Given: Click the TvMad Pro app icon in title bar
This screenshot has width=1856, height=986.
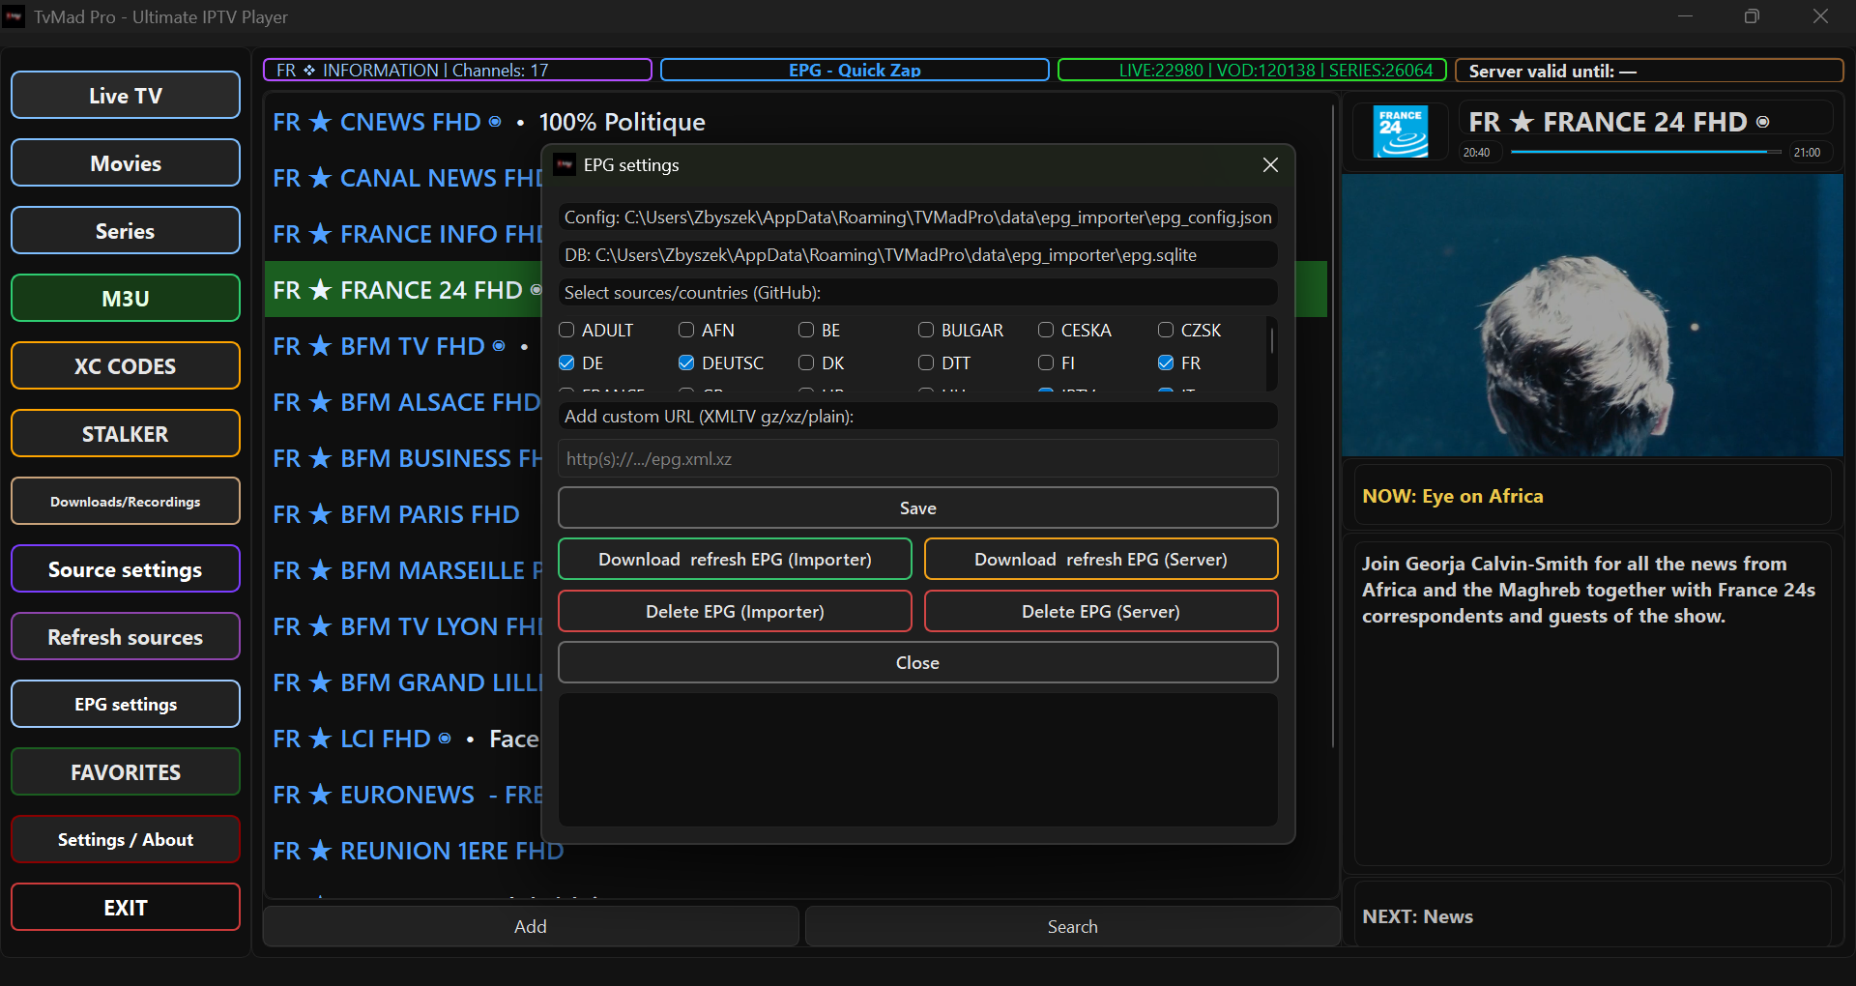Looking at the screenshot, I should click(x=14, y=16).
